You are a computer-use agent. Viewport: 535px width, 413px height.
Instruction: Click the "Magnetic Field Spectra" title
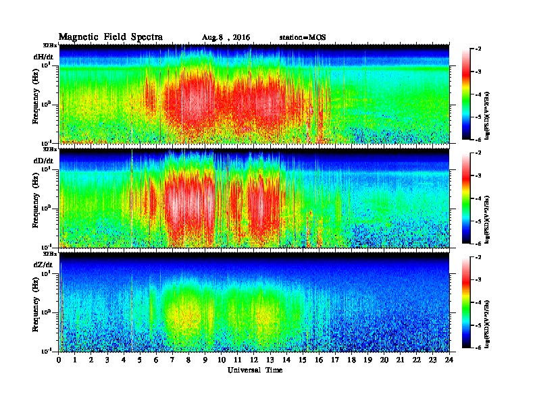coord(111,37)
